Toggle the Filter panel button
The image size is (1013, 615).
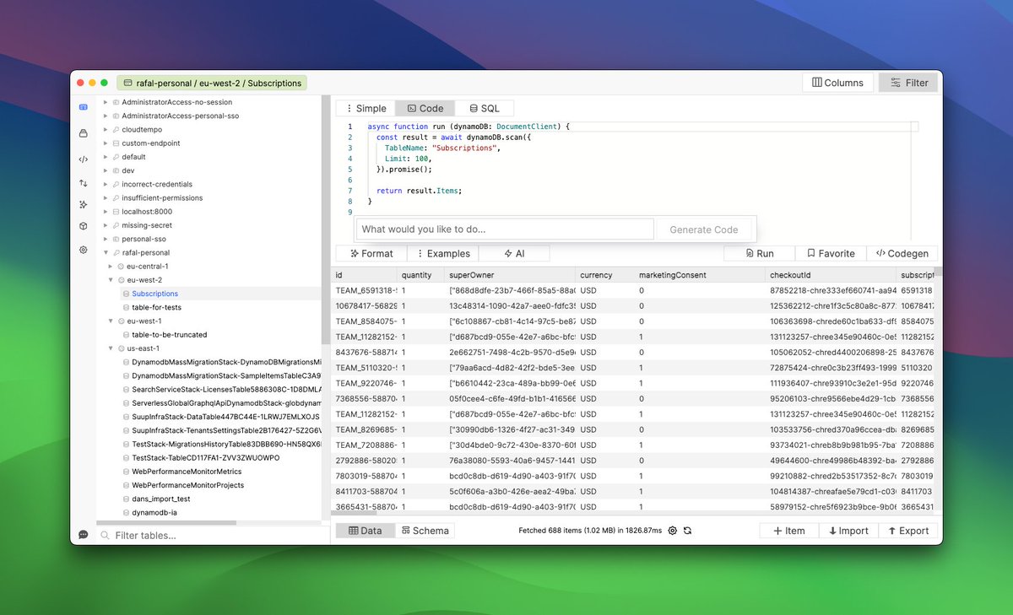[908, 83]
